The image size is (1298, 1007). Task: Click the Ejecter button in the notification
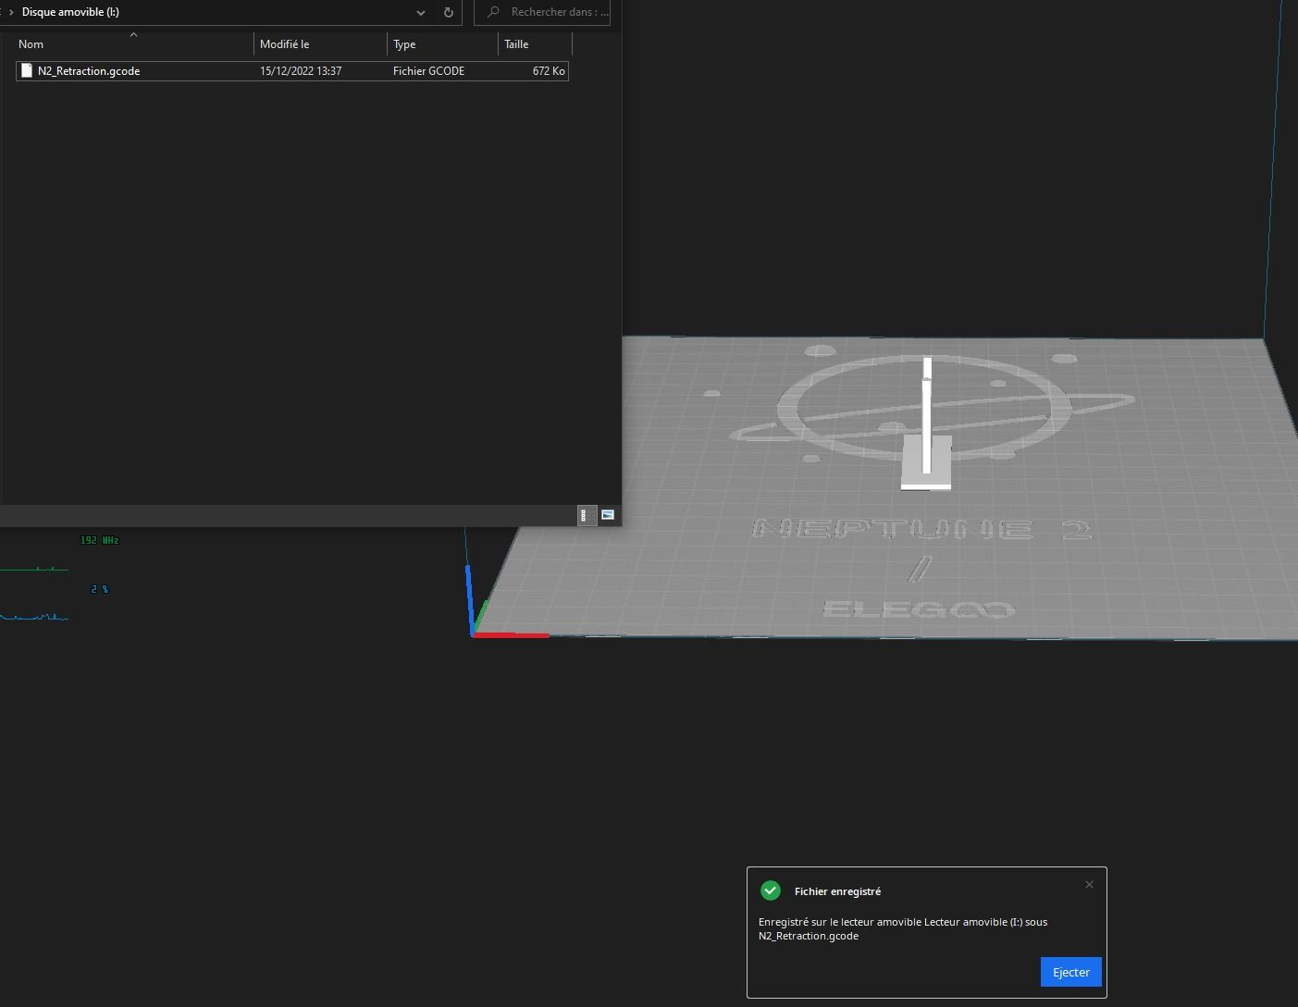(1070, 972)
